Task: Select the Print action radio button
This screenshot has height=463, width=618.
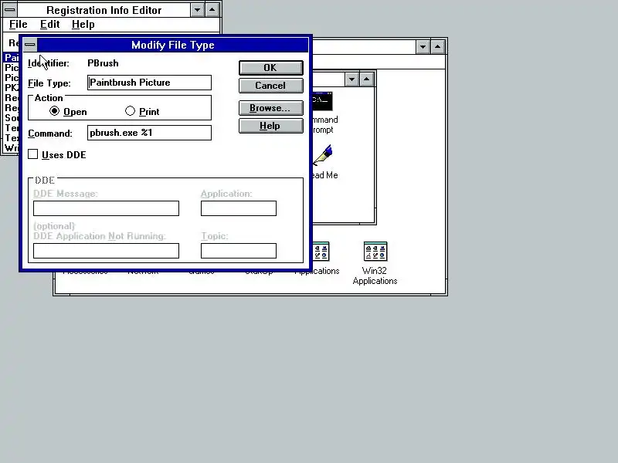Action: pos(130,111)
